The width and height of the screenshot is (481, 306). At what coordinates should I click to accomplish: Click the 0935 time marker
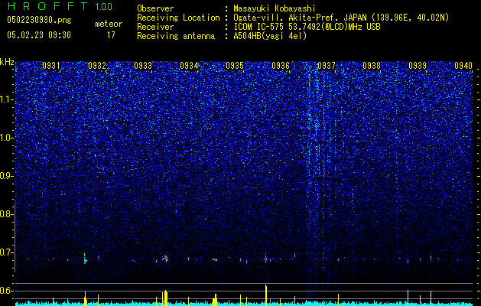tap(235, 66)
